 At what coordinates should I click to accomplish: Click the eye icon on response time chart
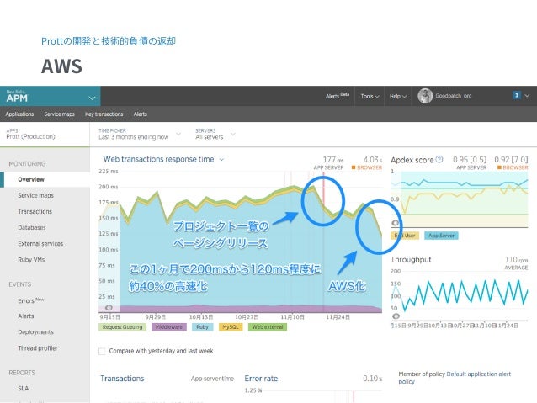109,307
